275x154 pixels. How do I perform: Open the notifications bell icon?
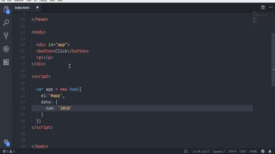(270, 151)
